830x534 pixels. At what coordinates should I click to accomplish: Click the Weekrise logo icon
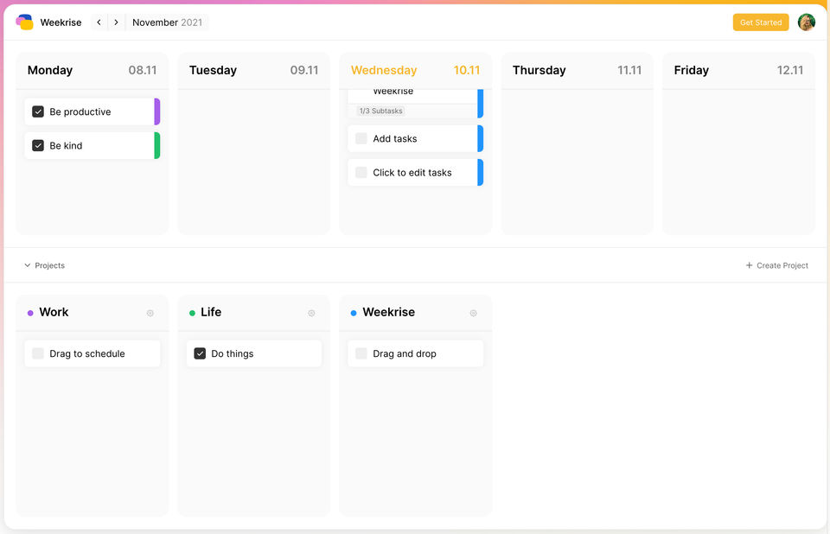pos(24,22)
